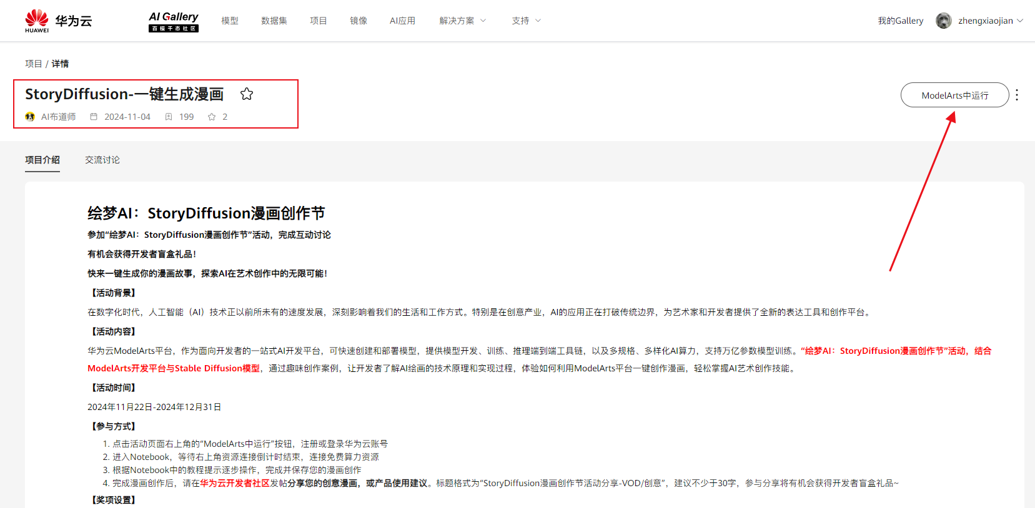Open the AI应用 navigation item
The height and width of the screenshot is (508, 1035).
coord(402,21)
